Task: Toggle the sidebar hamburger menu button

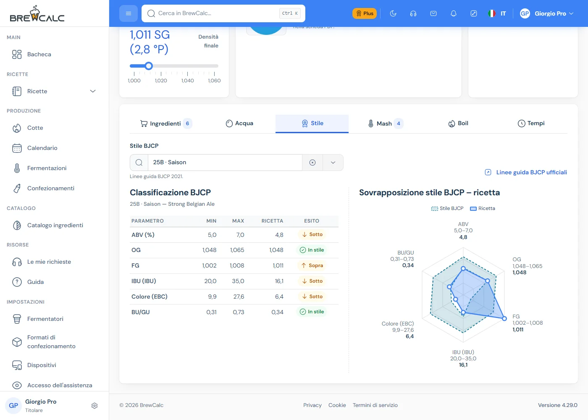Action: click(129, 13)
